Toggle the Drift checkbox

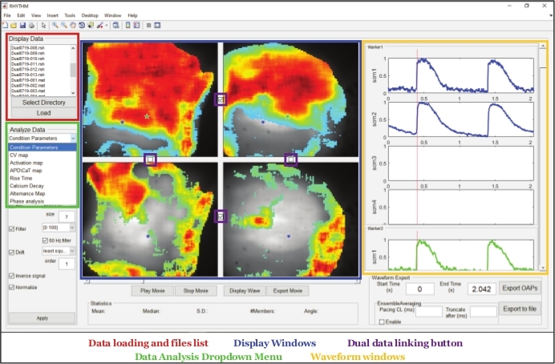12,253
